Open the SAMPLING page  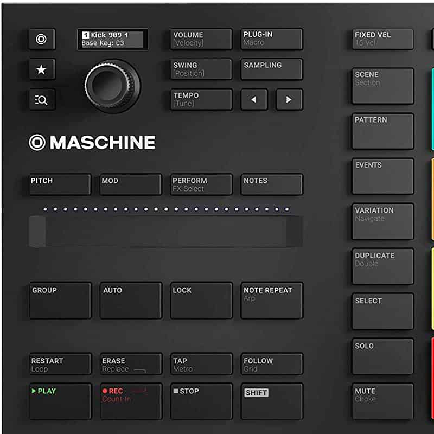click(x=272, y=69)
